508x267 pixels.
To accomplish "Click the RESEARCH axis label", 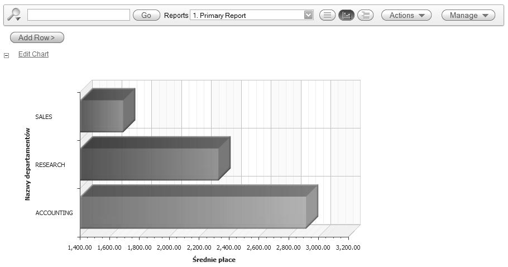I will click(50, 165).
